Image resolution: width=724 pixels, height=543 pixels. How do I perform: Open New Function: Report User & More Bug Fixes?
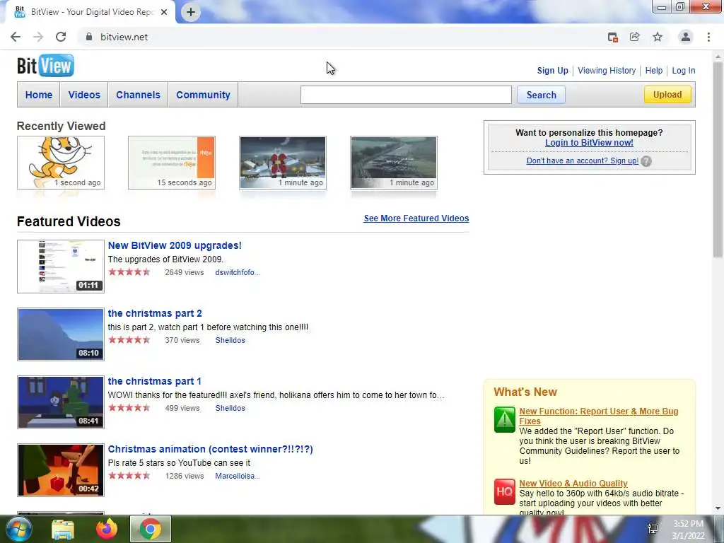point(598,416)
